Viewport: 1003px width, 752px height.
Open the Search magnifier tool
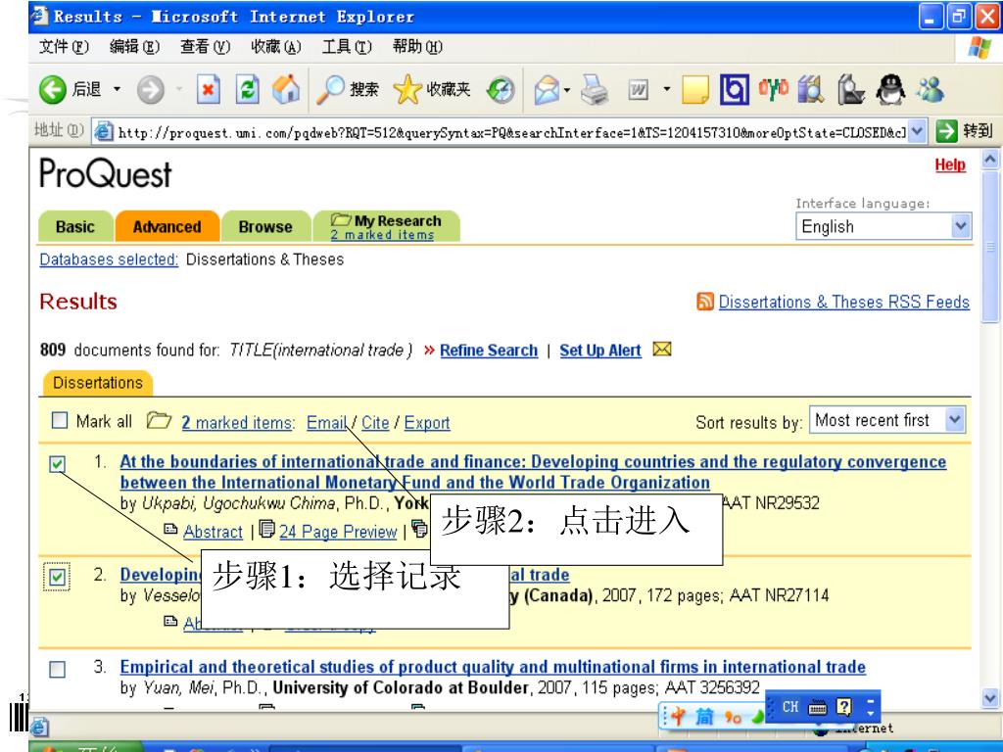331,89
